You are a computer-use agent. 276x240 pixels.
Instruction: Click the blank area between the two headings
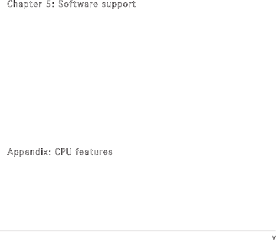pyautogui.click(x=138, y=78)
